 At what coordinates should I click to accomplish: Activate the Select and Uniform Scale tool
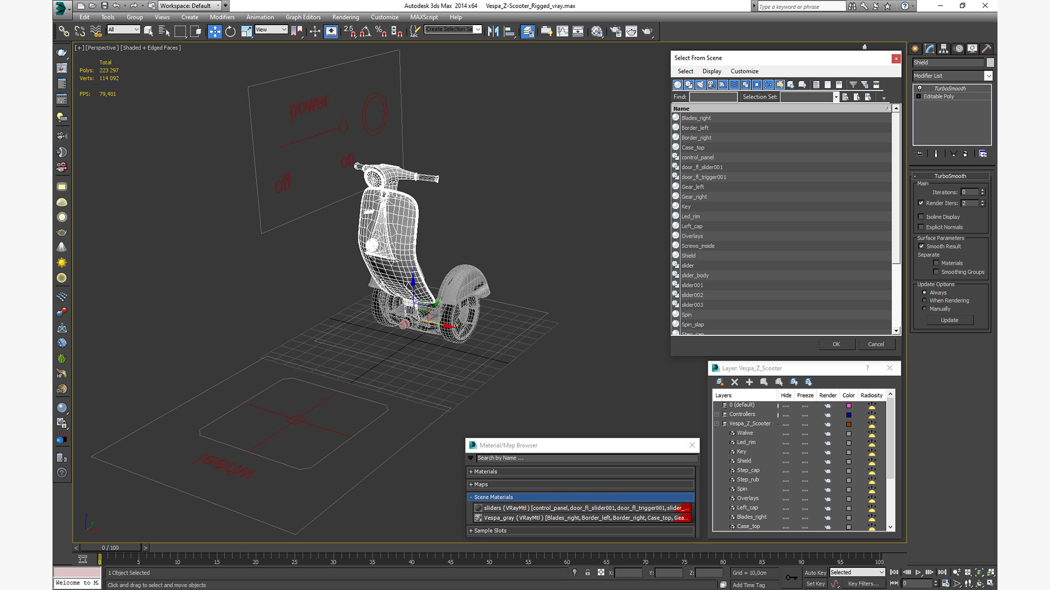(x=247, y=31)
